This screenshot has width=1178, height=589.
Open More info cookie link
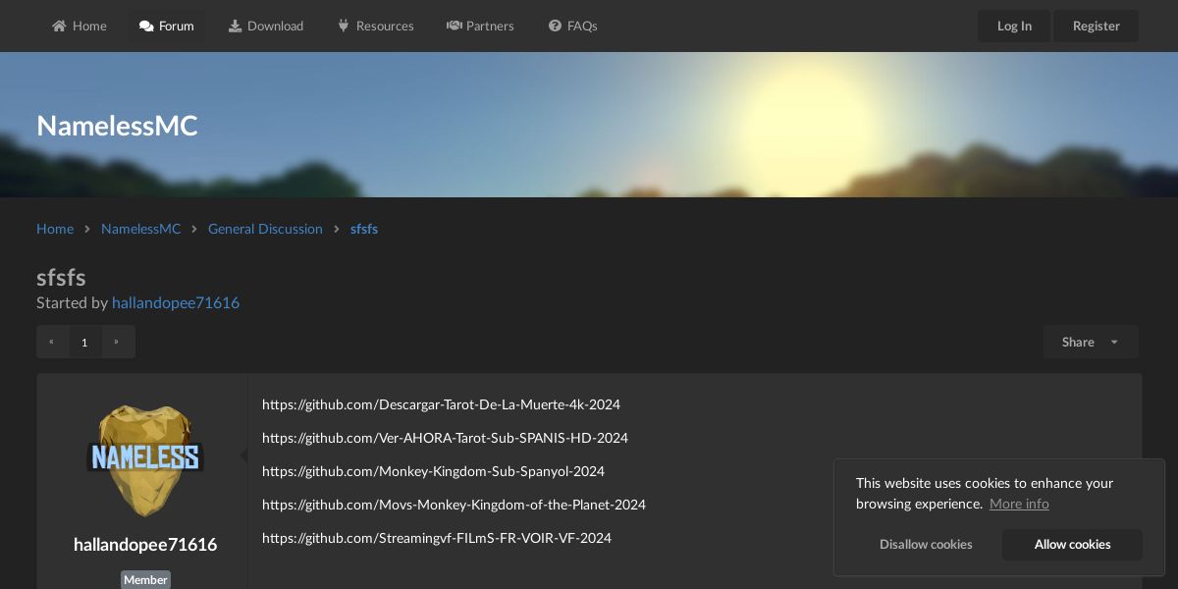1019,504
